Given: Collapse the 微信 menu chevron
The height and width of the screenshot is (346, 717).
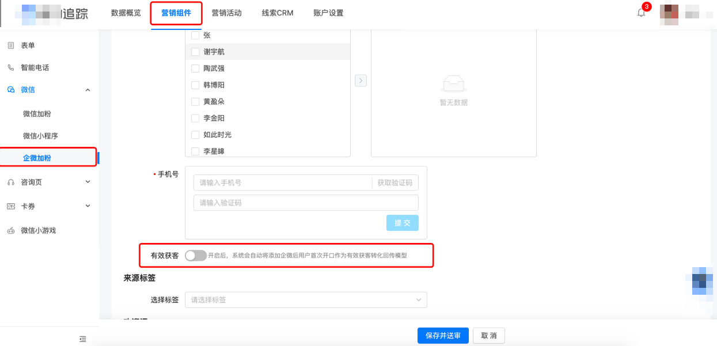Looking at the screenshot, I should (88, 90).
